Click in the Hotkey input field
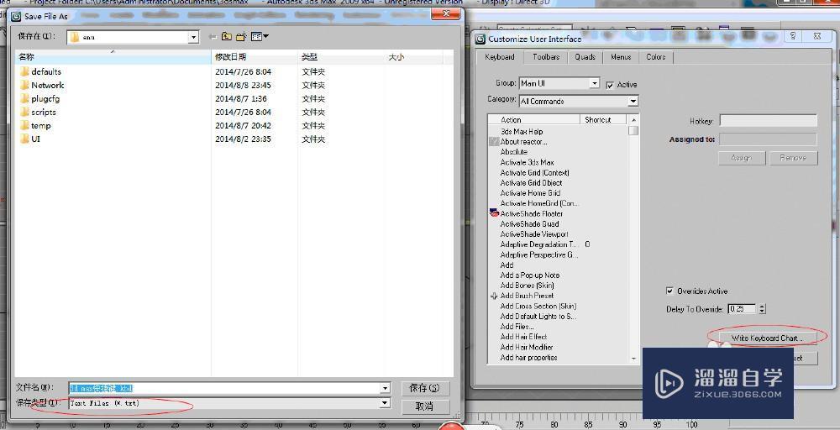 pyautogui.click(x=769, y=120)
